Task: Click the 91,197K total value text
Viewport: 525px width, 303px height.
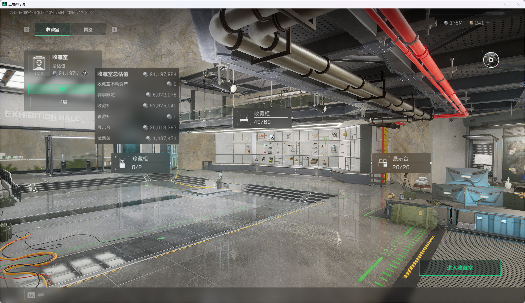Action: click(68, 73)
